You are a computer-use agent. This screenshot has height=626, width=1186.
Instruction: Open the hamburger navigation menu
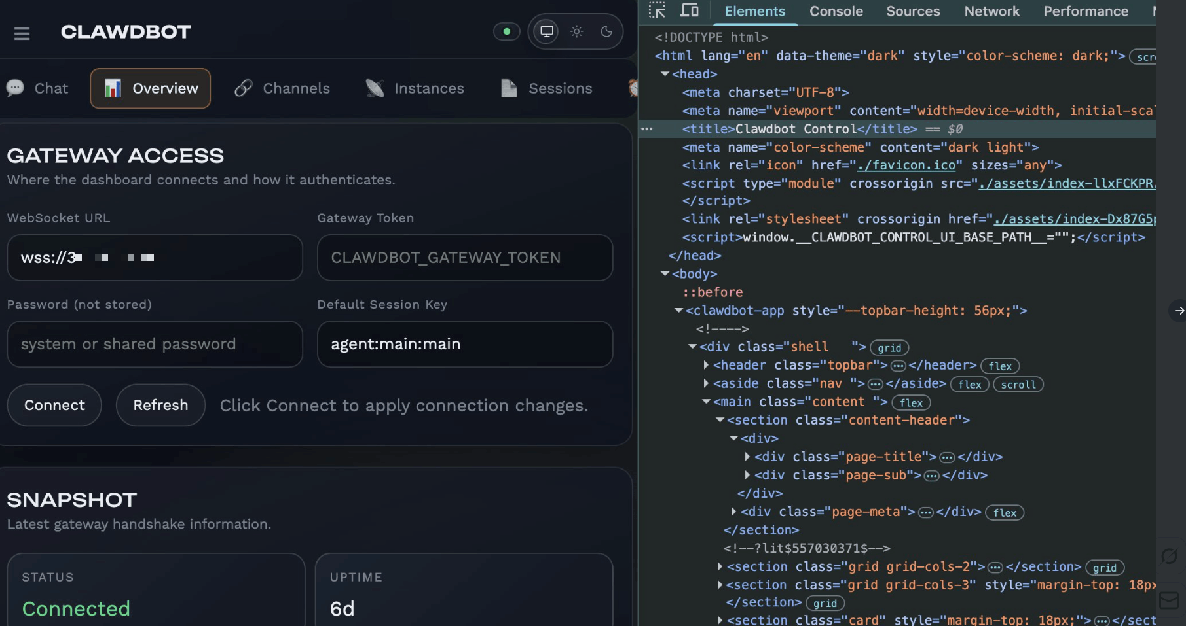click(x=22, y=33)
